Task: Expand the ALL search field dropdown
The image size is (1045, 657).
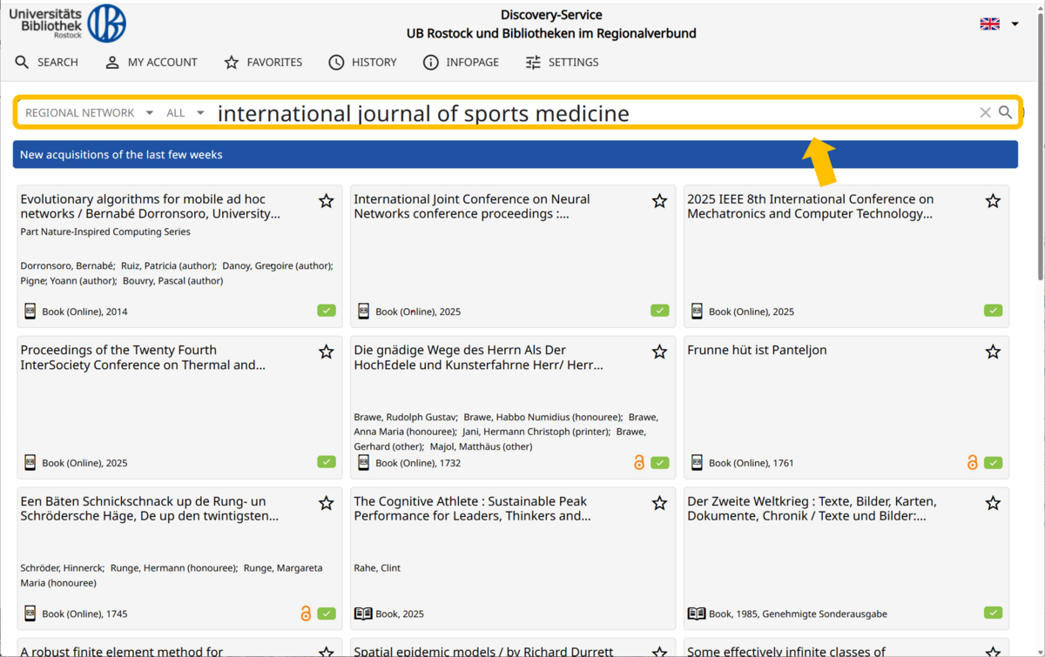Action: coord(185,113)
